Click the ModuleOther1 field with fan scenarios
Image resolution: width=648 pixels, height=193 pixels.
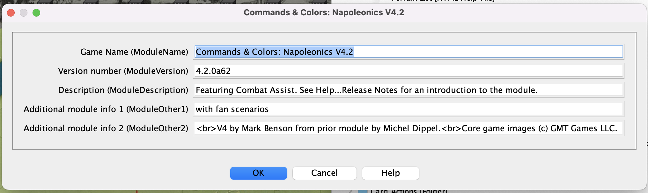pyautogui.click(x=409, y=109)
